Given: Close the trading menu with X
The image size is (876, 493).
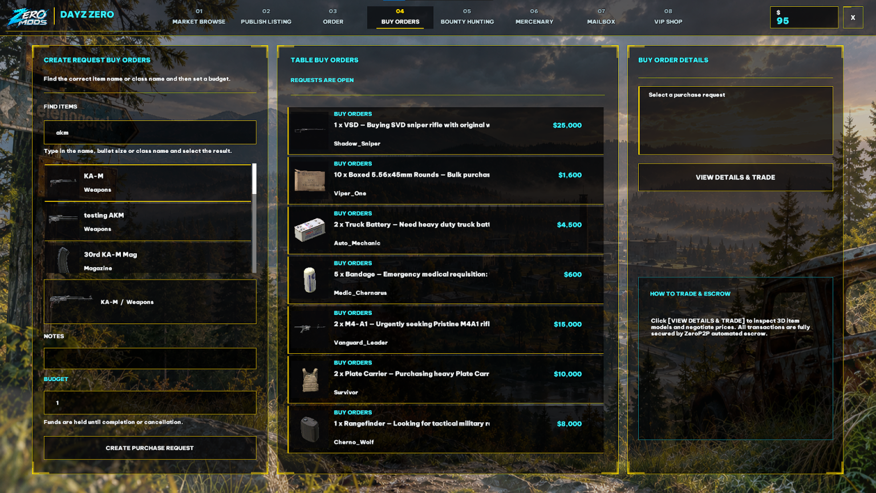Looking at the screenshot, I should coord(853,17).
